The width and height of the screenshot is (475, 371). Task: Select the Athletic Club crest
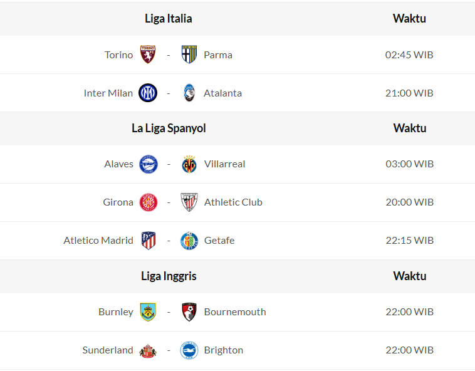tap(189, 202)
